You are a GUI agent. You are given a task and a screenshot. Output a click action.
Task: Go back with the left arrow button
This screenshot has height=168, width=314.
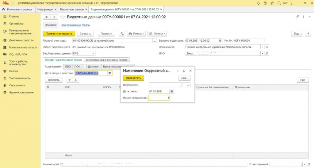pos(47,17)
